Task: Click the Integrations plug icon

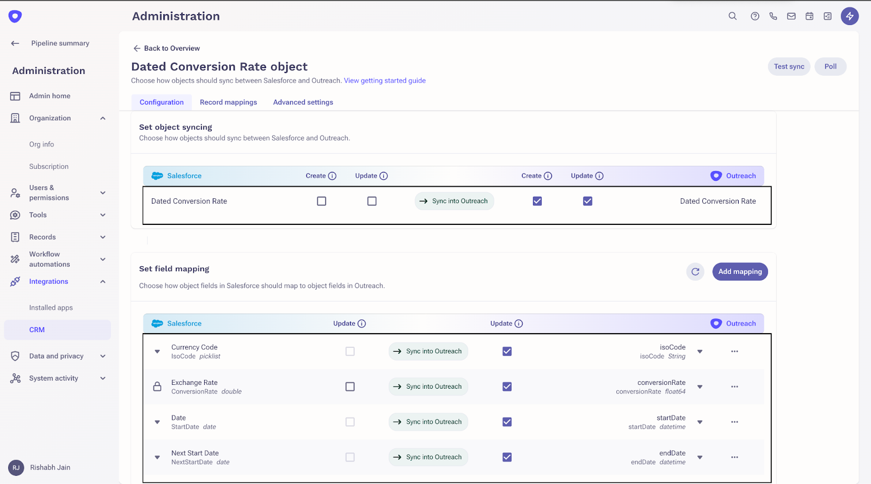Action: click(x=15, y=281)
